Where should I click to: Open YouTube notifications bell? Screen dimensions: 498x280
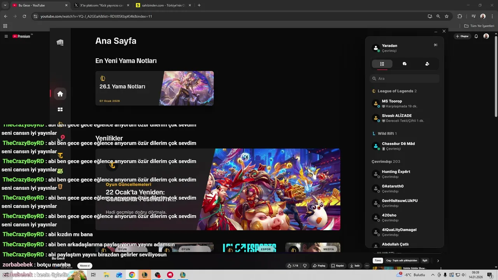pos(476,36)
